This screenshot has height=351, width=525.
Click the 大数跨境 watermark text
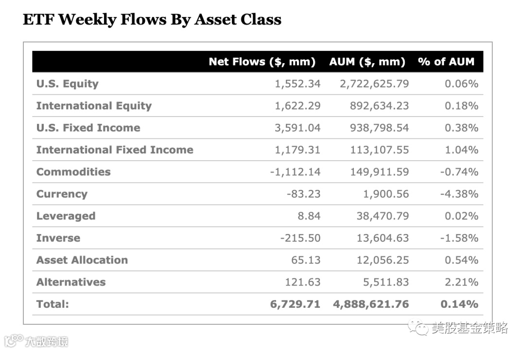point(47,342)
